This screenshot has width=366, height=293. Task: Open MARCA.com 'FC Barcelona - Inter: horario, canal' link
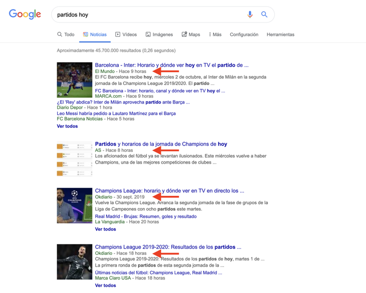click(160, 91)
